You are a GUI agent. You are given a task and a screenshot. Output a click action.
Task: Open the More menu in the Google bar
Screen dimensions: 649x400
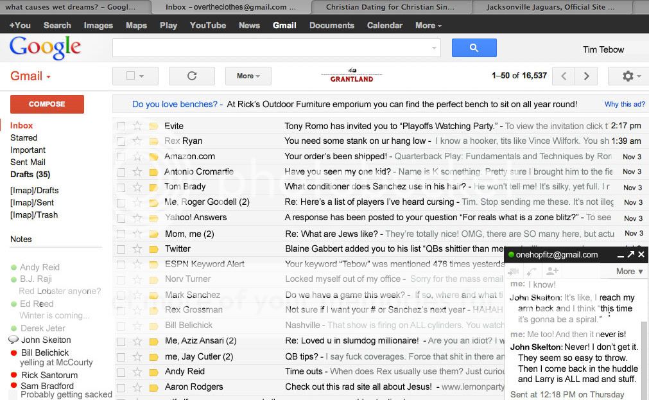pos(428,25)
